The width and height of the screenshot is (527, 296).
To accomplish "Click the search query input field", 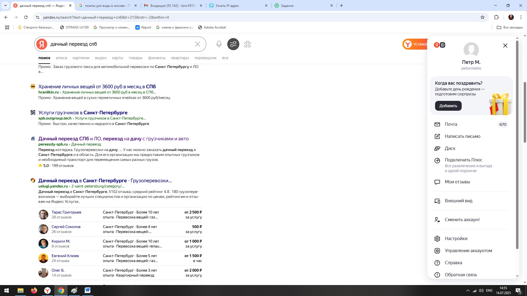I will [120, 44].
